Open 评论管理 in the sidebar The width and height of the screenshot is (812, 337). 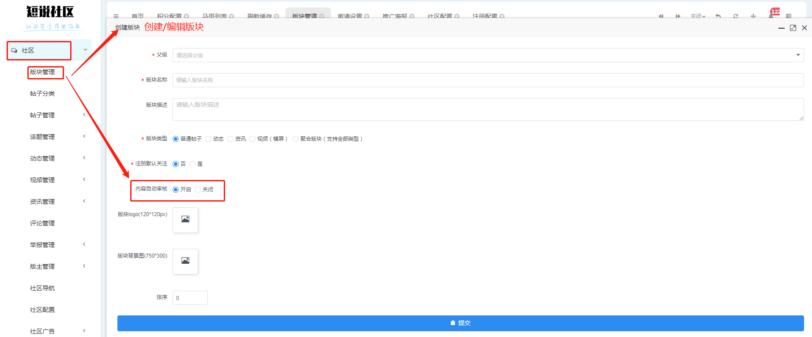pos(42,223)
